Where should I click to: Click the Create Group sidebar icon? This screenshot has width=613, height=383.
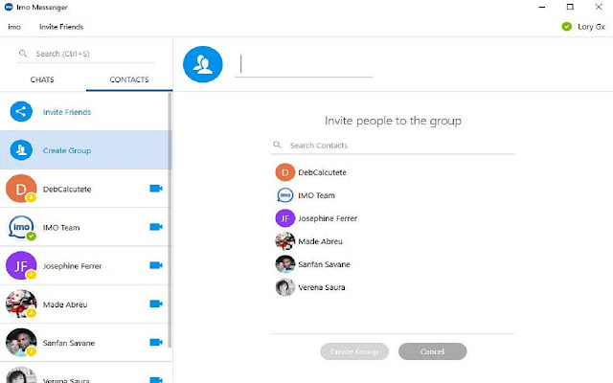21,150
